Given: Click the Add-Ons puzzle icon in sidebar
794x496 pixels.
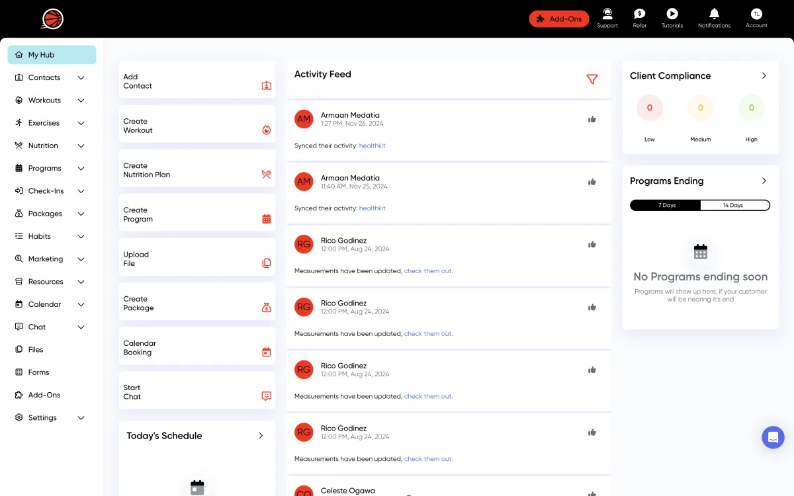Looking at the screenshot, I should pos(19,395).
